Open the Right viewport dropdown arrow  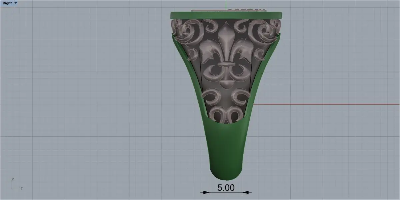(x=16, y=3)
